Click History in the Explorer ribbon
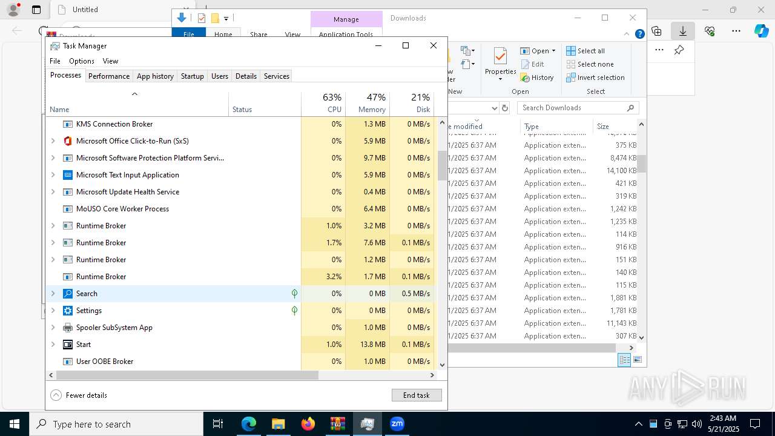775x436 pixels. (536, 78)
